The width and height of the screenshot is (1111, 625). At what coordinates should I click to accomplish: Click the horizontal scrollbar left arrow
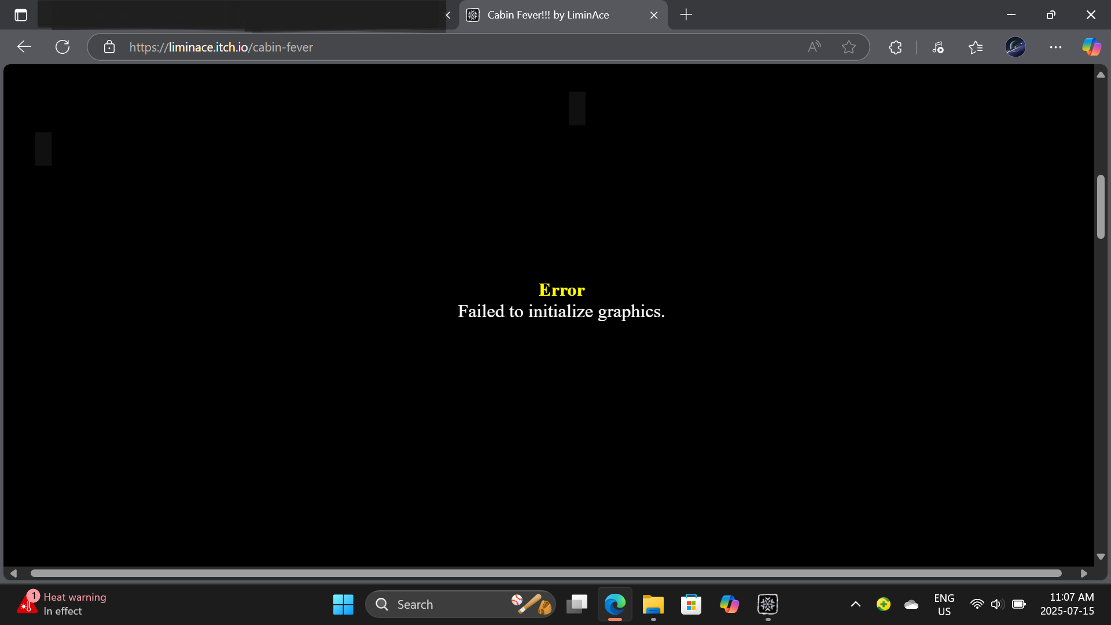[x=14, y=573]
